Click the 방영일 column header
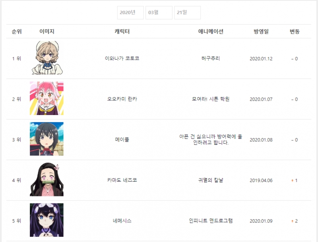Viewport: 318px width, 242px height. pos(261,31)
